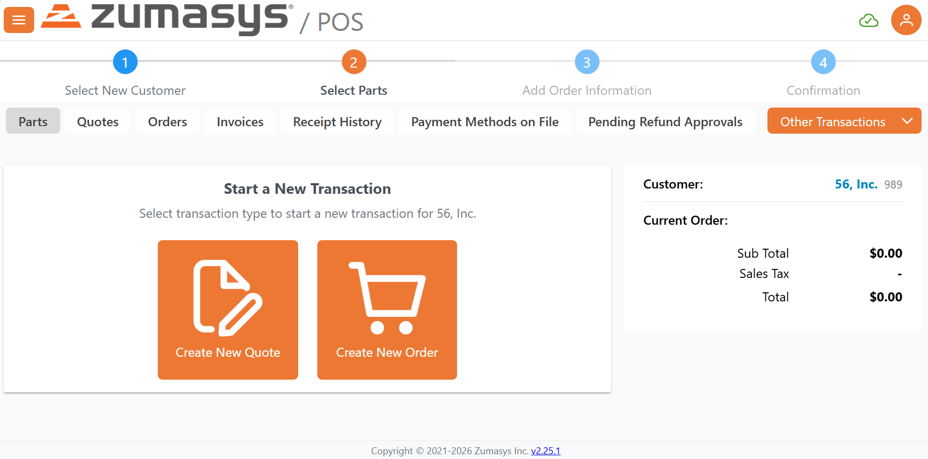Click the 56, Inc. customer link
The image size is (928, 459).
pos(856,184)
